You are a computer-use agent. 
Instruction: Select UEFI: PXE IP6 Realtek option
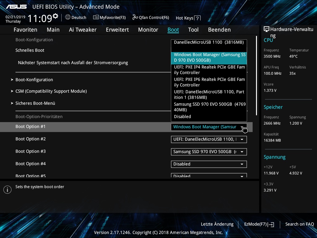coord(209,82)
